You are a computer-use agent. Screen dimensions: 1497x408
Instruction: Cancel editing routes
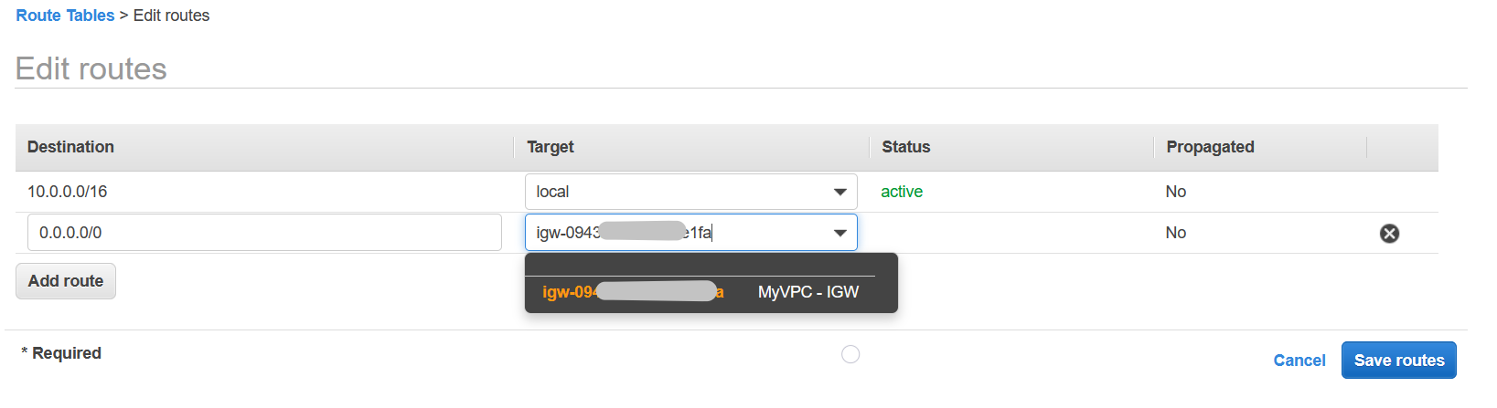1299,361
